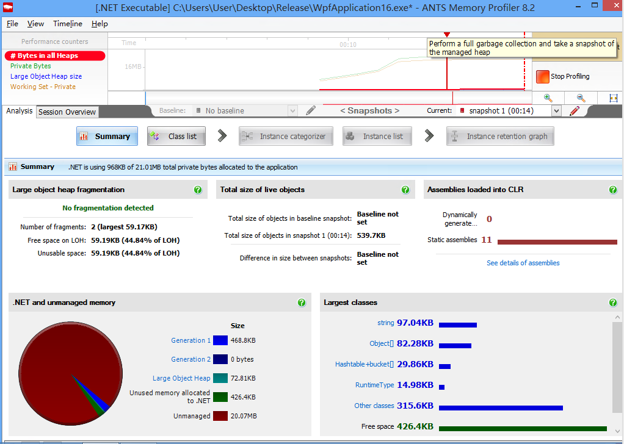Screen dimensions: 624x444
Task: Select the Working Set - Private counter
Action: click(x=43, y=87)
